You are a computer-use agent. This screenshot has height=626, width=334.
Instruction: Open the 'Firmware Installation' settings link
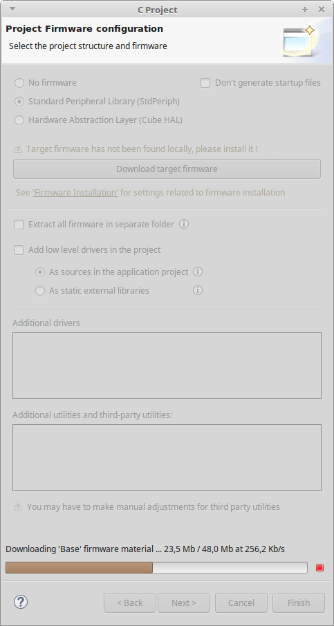[x=75, y=193]
